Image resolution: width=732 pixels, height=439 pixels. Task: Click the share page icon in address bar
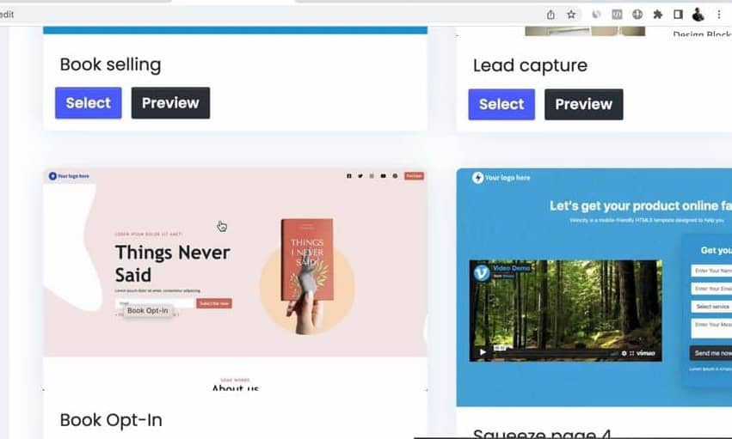point(551,15)
